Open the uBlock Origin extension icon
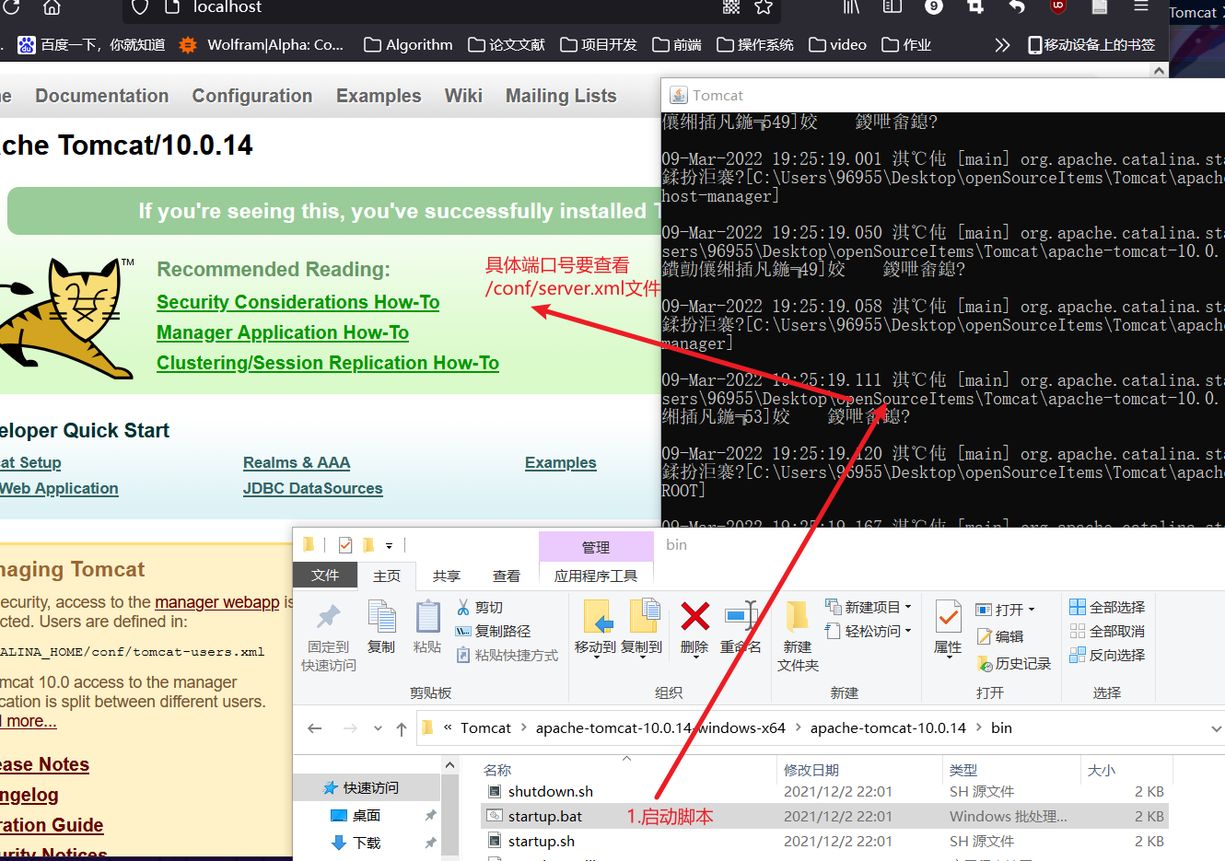Viewport: 1225px width, 861px height. 1058,7
